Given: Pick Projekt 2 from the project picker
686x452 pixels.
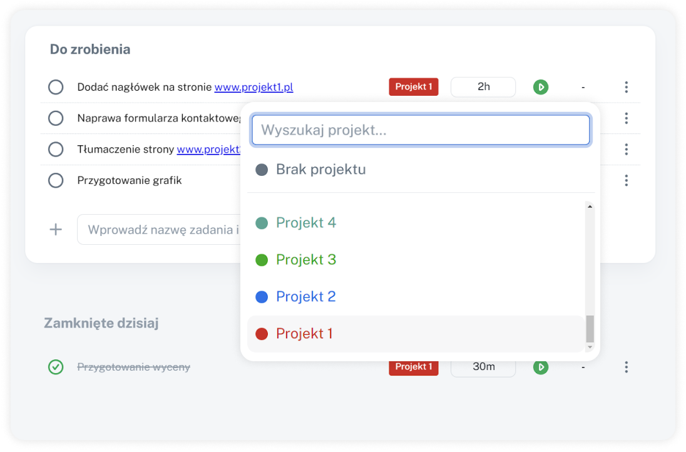Looking at the screenshot, I should tap(305, 296).
